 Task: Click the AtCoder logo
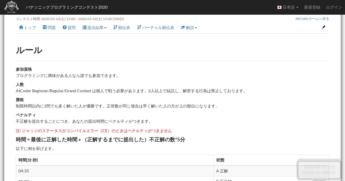(11, 7)
